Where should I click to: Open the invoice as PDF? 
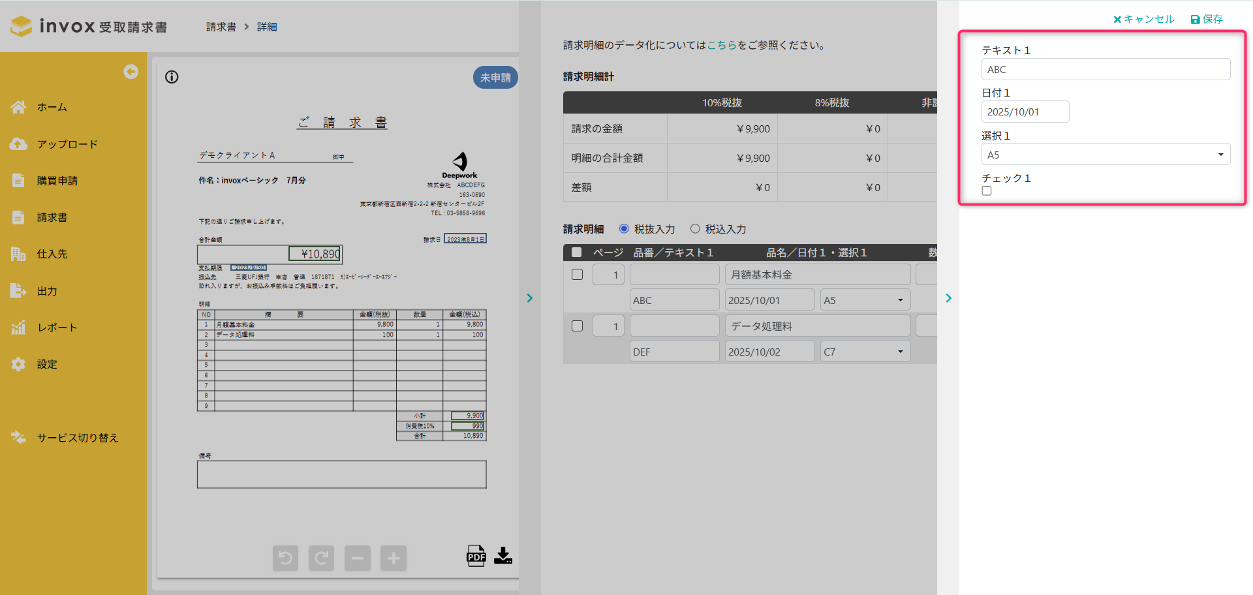[476, 556]
